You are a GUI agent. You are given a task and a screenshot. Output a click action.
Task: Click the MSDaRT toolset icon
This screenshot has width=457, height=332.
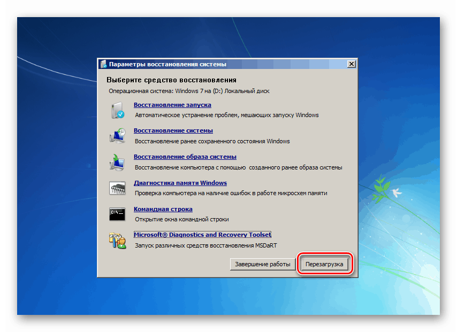pyautogui.click(x=117, y=241)
